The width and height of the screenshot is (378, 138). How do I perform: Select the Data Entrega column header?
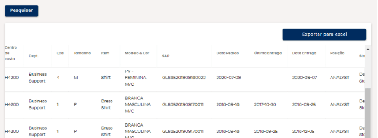304,53
